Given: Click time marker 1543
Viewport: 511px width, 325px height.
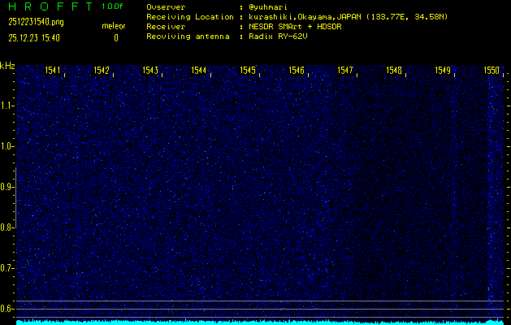Looking at the screenshot, I should 150,71.
